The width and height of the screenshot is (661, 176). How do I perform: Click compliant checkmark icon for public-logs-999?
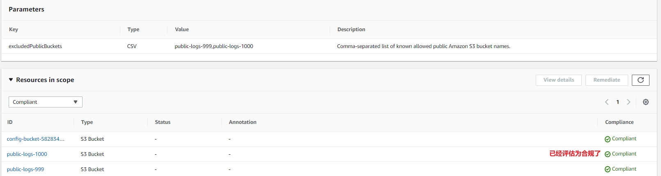(607, 169)
